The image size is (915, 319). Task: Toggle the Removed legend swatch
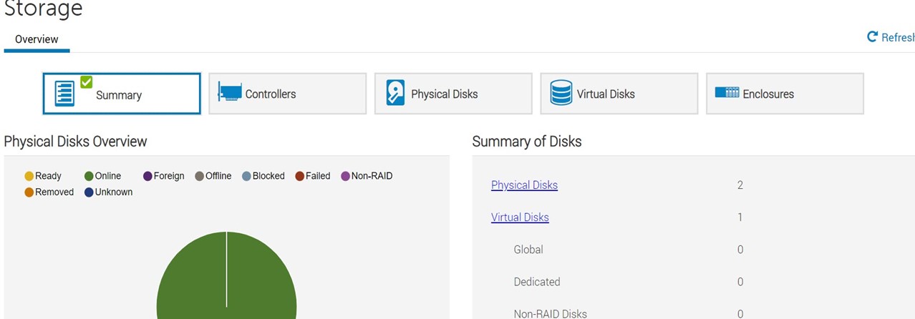click(29, 192)
